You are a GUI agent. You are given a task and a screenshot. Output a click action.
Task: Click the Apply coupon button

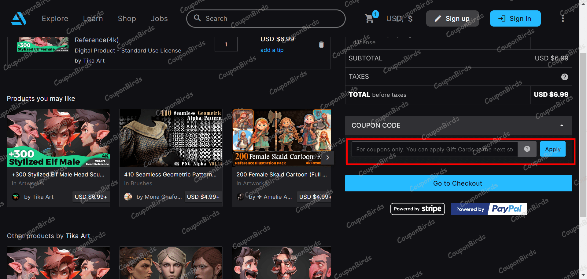pyautogui.click(x=552, y=149)
